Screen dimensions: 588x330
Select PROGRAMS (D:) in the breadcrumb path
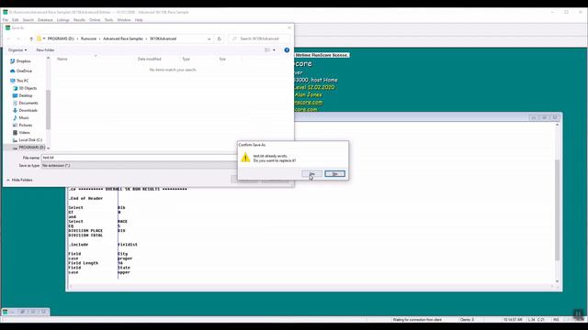[61, 38]
